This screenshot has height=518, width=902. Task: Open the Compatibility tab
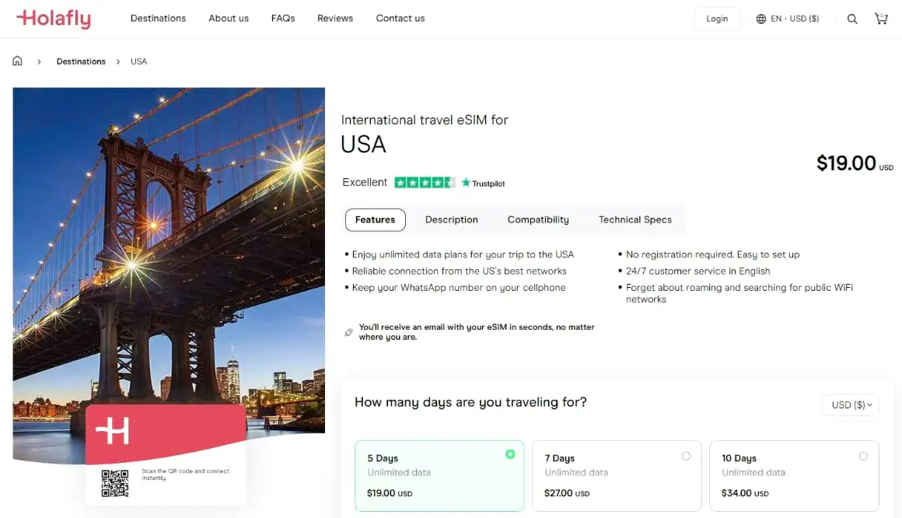point(538,220)
